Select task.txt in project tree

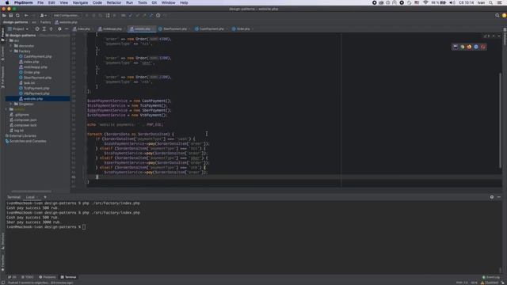point(27,82)
